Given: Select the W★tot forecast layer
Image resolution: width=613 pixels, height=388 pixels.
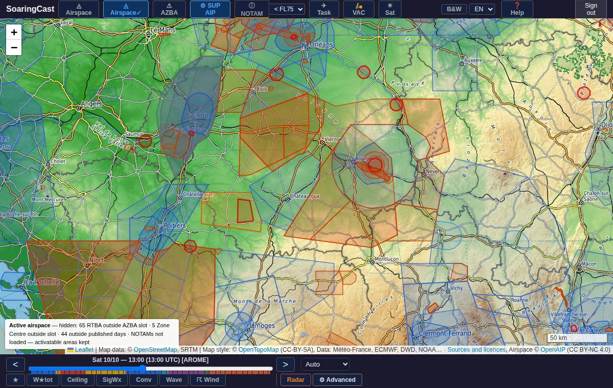Looking at the screenshot, I should [x=43, y=380].
